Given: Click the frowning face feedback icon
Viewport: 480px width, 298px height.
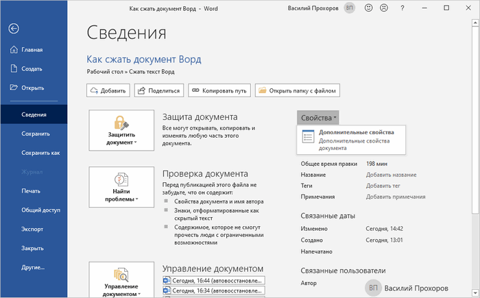Looking at the screenshot, I should pyautogui.click(x=384, y=8).
